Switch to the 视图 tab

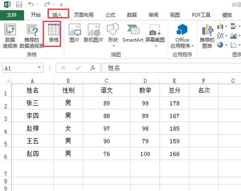pos(175,15)
